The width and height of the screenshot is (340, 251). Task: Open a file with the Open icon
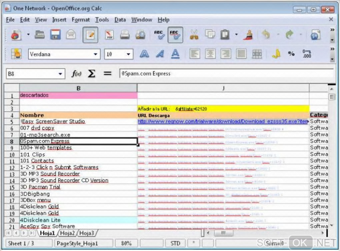coord(40,35)
